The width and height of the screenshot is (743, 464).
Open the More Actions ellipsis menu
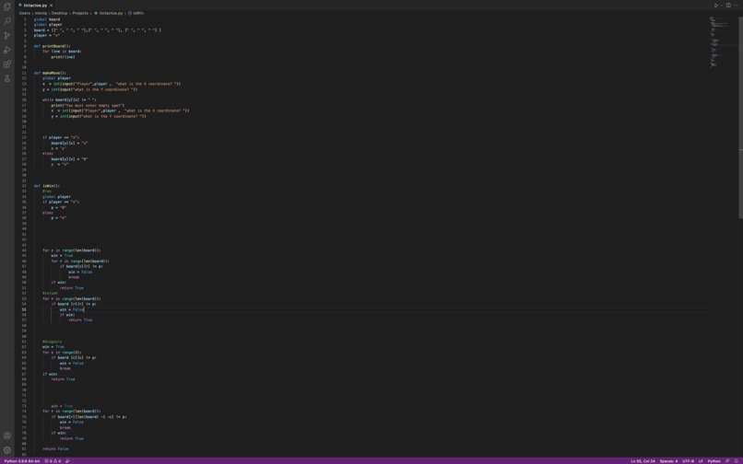click(736, 6)
